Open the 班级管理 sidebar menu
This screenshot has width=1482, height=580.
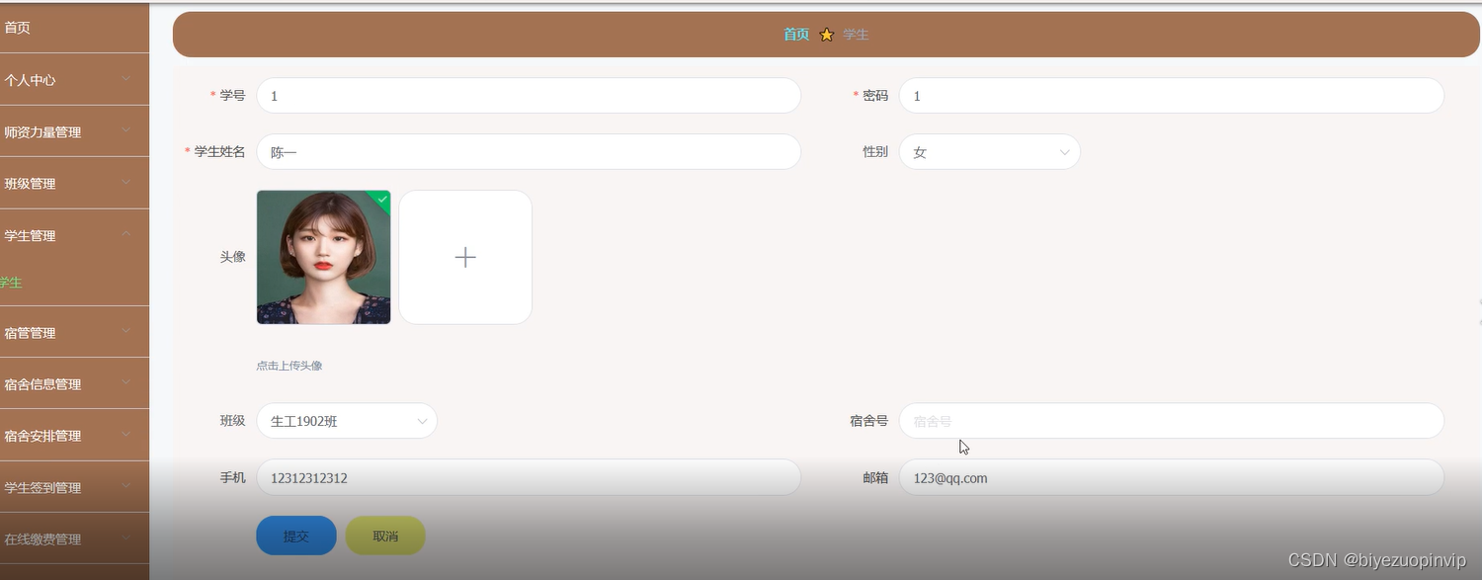pyautogui.click(x=74, y=183)
